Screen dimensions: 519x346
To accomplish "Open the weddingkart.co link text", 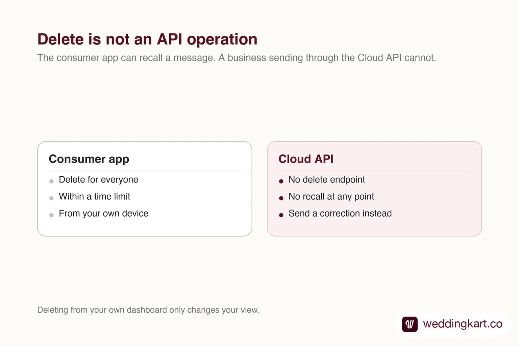I will 463,324.
